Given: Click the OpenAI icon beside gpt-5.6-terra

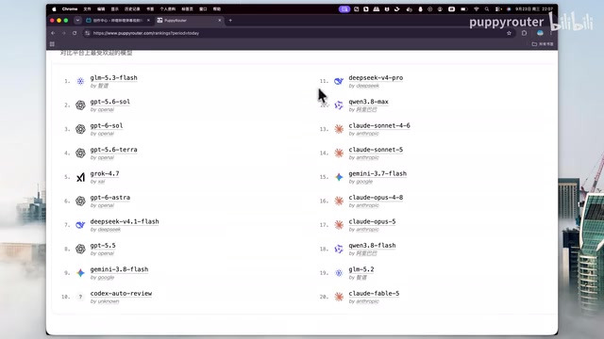Looking at the screenshot, I should [80, 153].
